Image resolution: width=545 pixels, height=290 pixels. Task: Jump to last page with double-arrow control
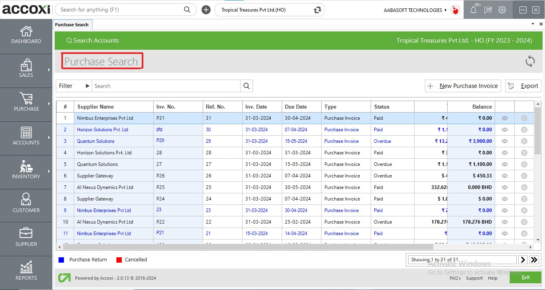coord(534,259)
